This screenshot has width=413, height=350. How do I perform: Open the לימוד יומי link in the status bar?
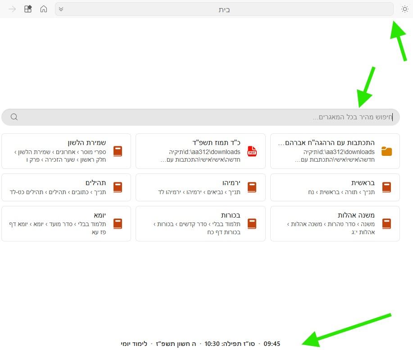tap(134, 344)
